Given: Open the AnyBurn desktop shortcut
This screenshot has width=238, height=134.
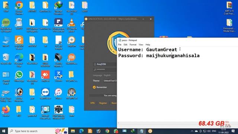Looking at the screenshot, I should [72, 41].
